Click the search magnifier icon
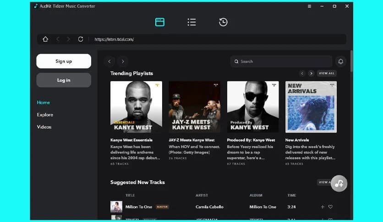This screenshot has width=383, height=222. [x=236, y=61]
